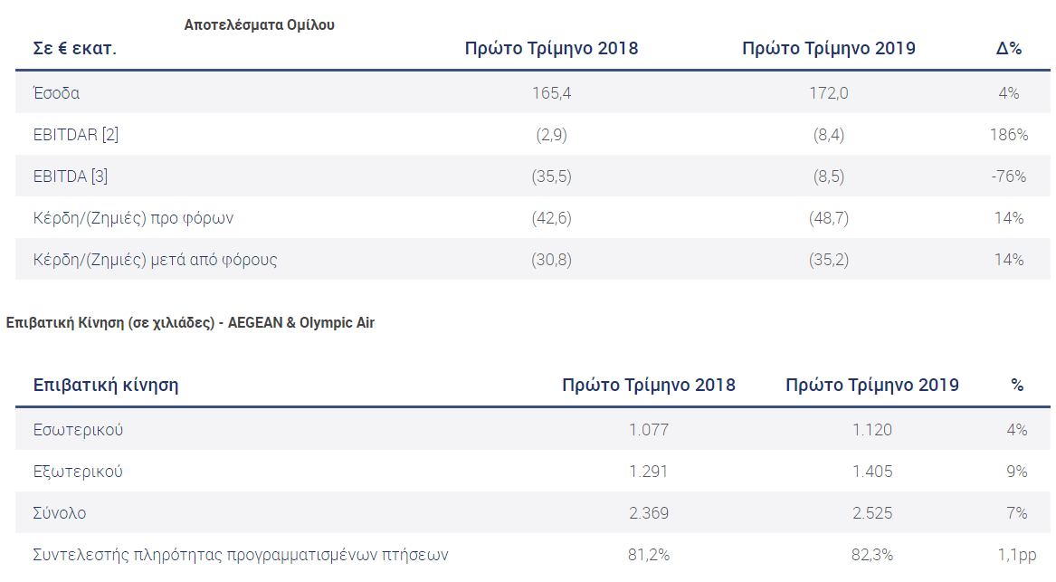Select the Εσωτερικού row label

point(78,430)
